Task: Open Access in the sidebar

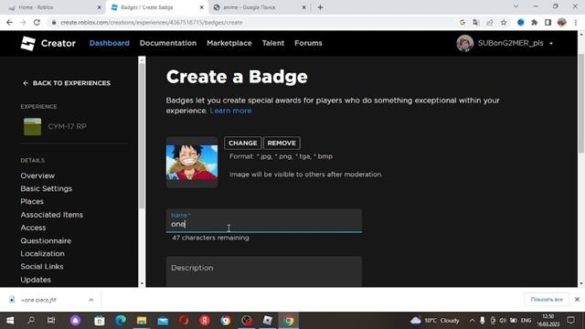Action: point(33,228)
